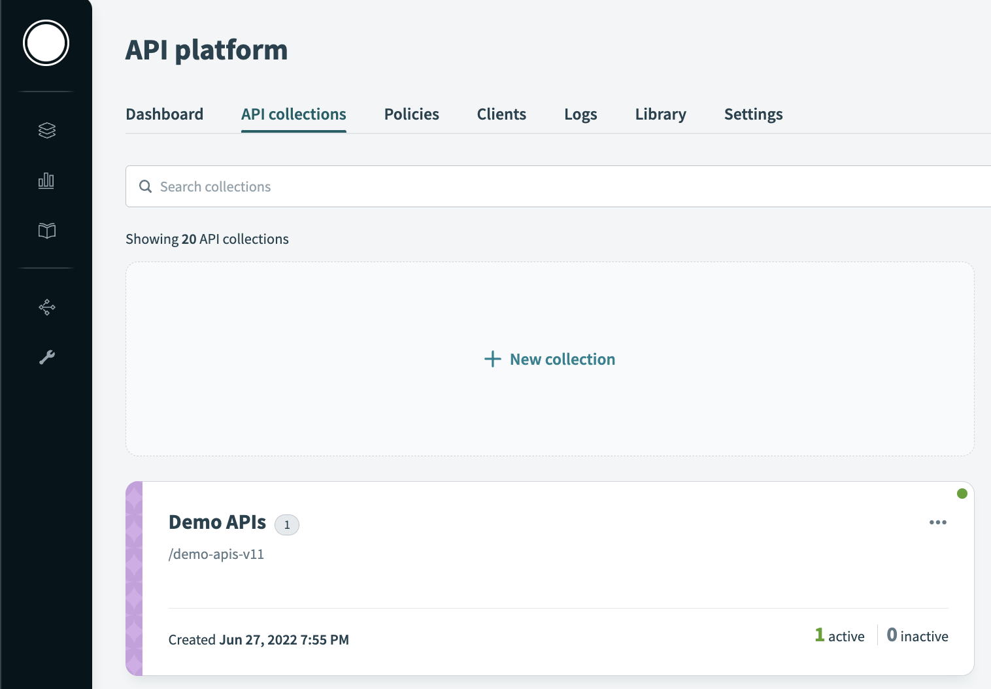991x689 pixels.
Task: Open the ellipsis menu on the Demo APIs card
Action: [937, 522]
